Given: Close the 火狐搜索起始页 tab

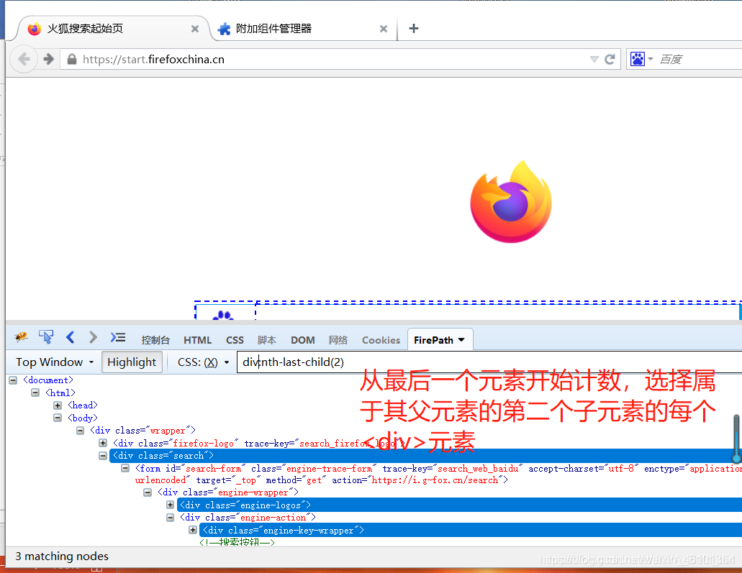Looking at the screenshot, I should pyautogui.click(x=194, y=29).
